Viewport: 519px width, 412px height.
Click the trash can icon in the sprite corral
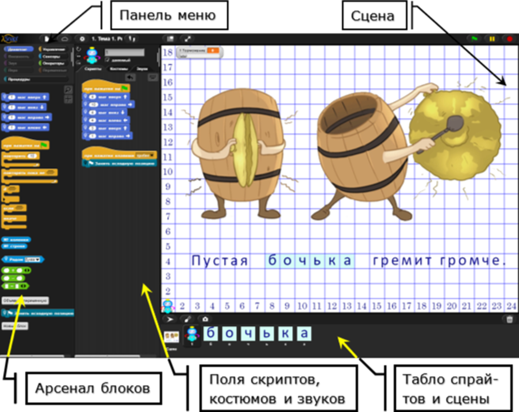coord(509,319)
